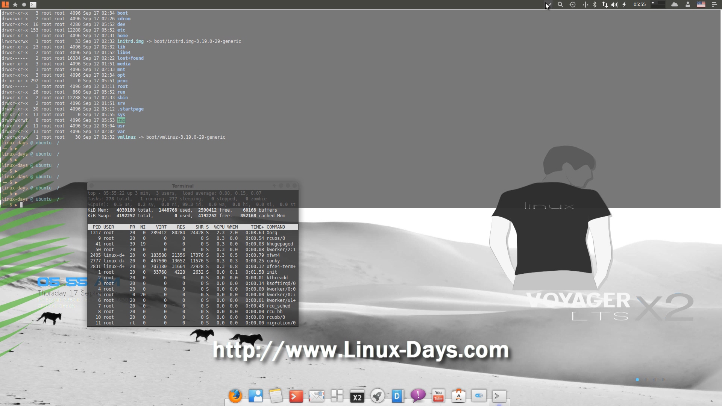Open the orange applications menu in top panel
The width and height of the screenshot is (722, 406).
pos(5,5)
